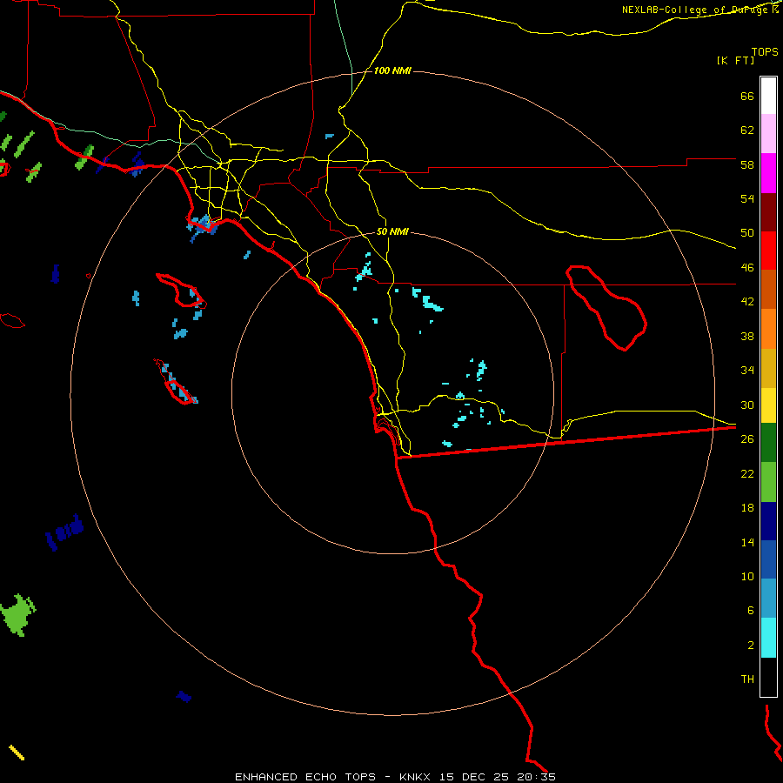Click the black TH threshold swatch
The width and height of the screenshot is (783, 783).
coord(768,677)
